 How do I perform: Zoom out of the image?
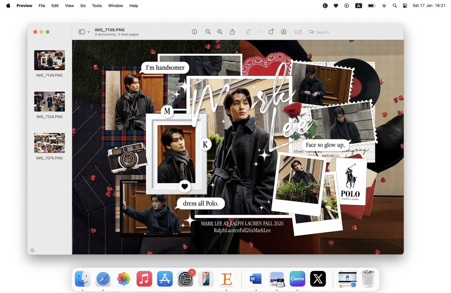coord(208,32)
